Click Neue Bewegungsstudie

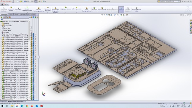click(87, 9)
